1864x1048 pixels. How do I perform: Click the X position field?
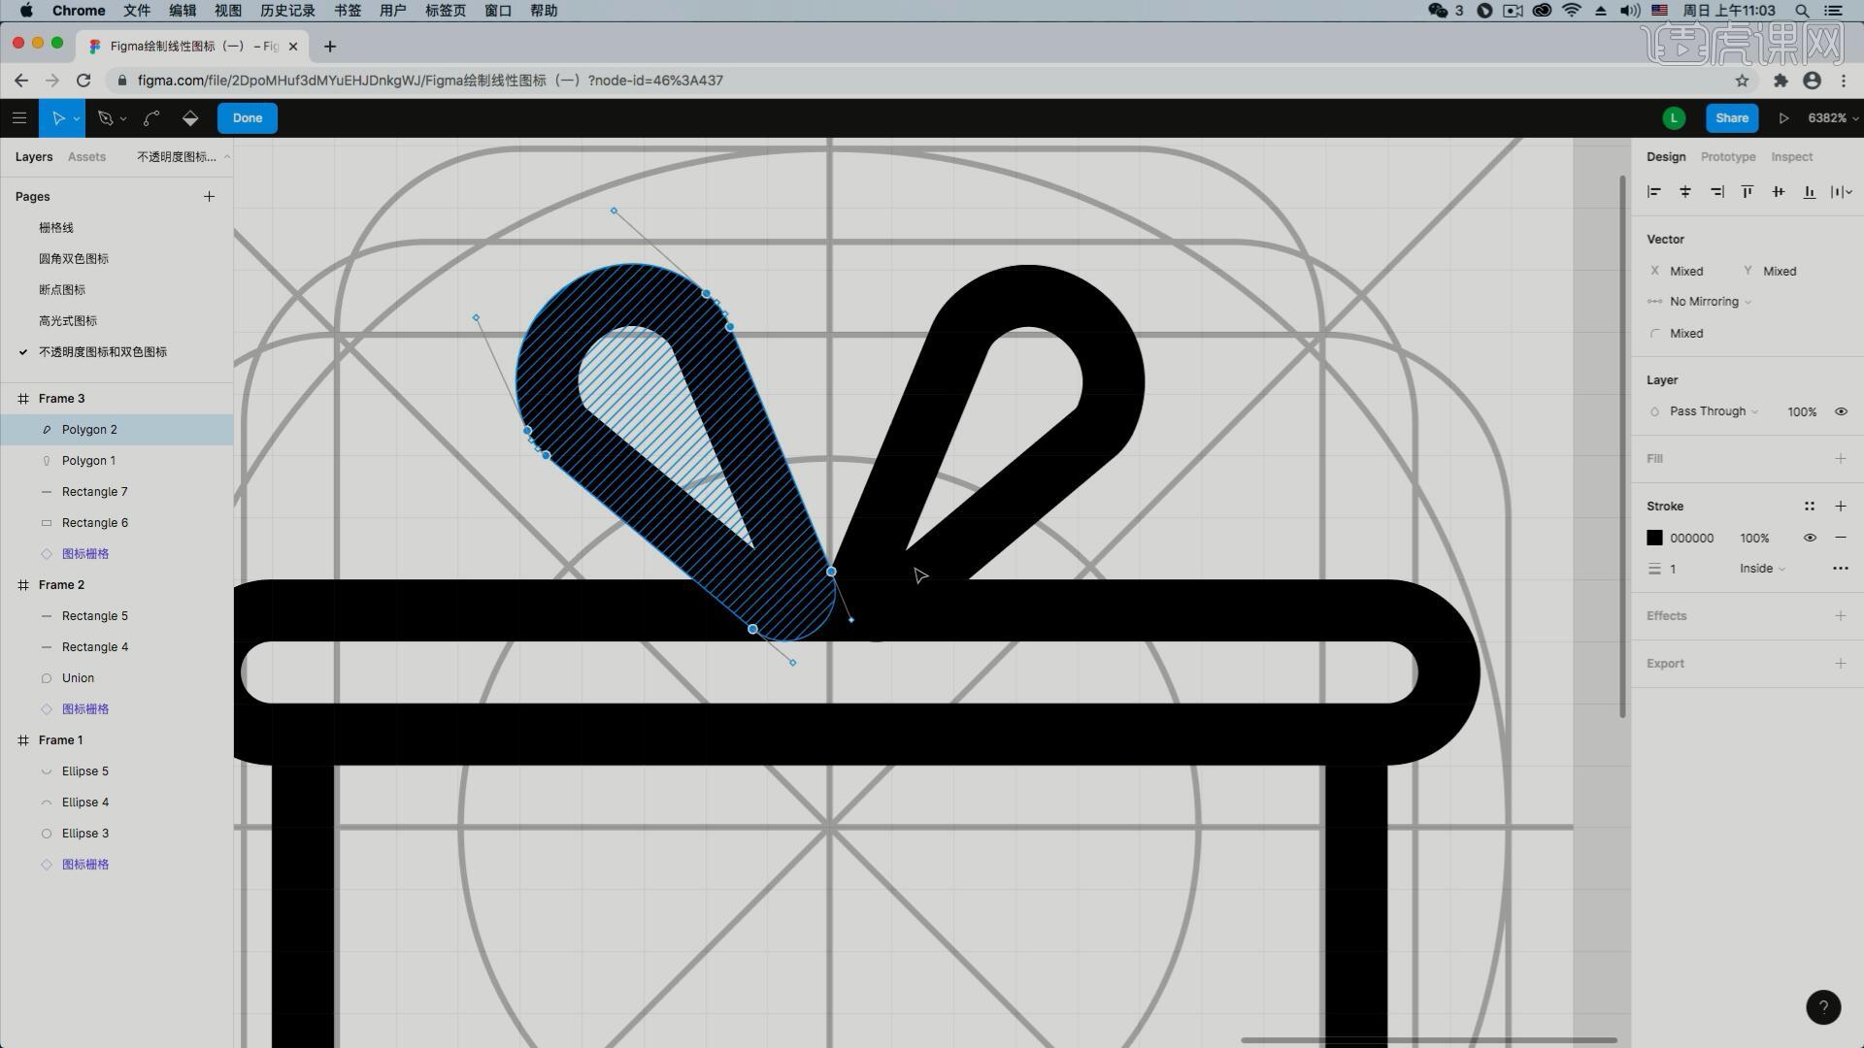click(x=1687, y=272)
